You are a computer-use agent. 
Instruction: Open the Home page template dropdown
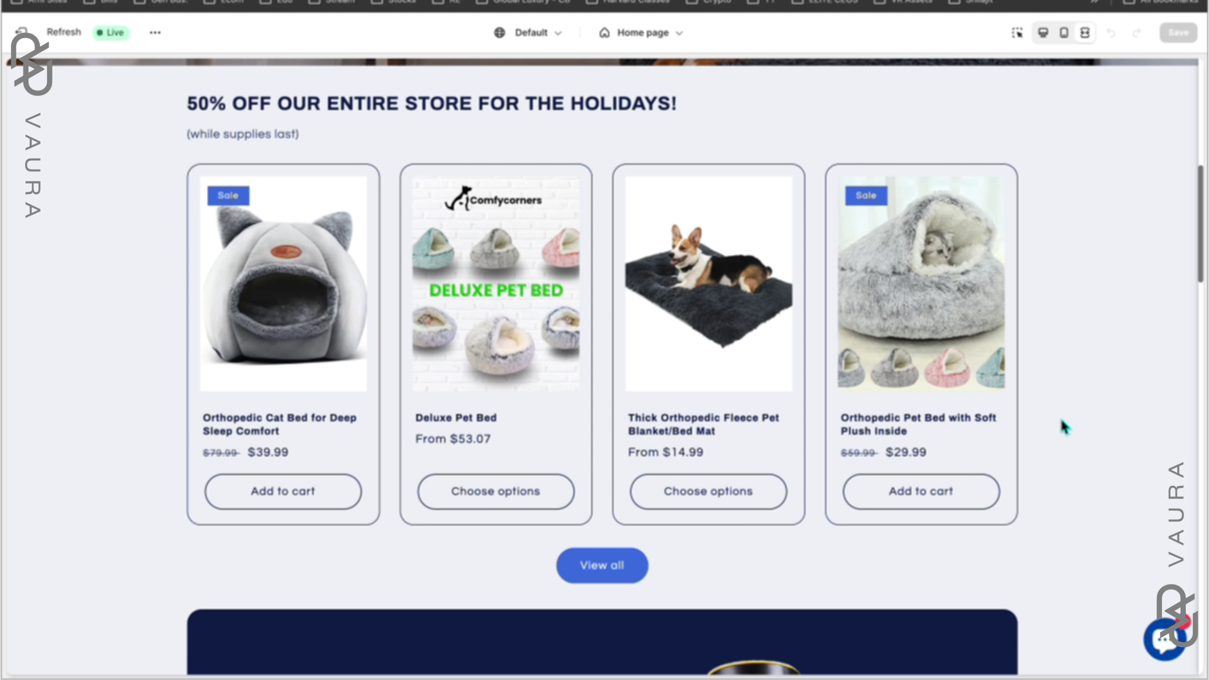point(641,33)
